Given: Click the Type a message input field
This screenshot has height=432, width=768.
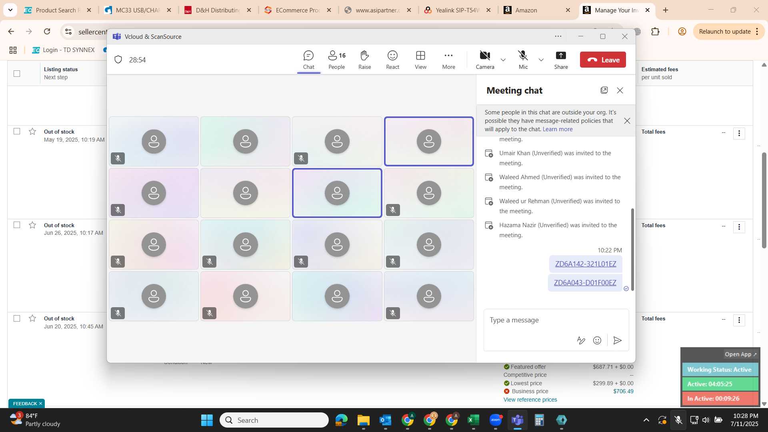Looking at the screenshot, I should click(556, 320).
